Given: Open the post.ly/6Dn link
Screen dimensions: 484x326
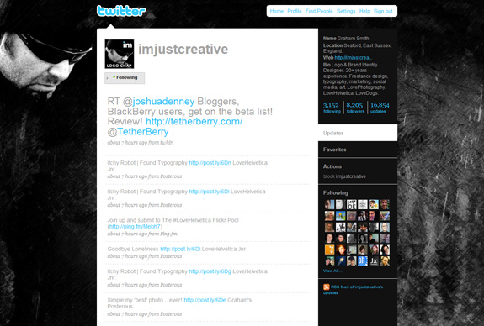Looking at the screenshot, I should click(x=210, y=163).
